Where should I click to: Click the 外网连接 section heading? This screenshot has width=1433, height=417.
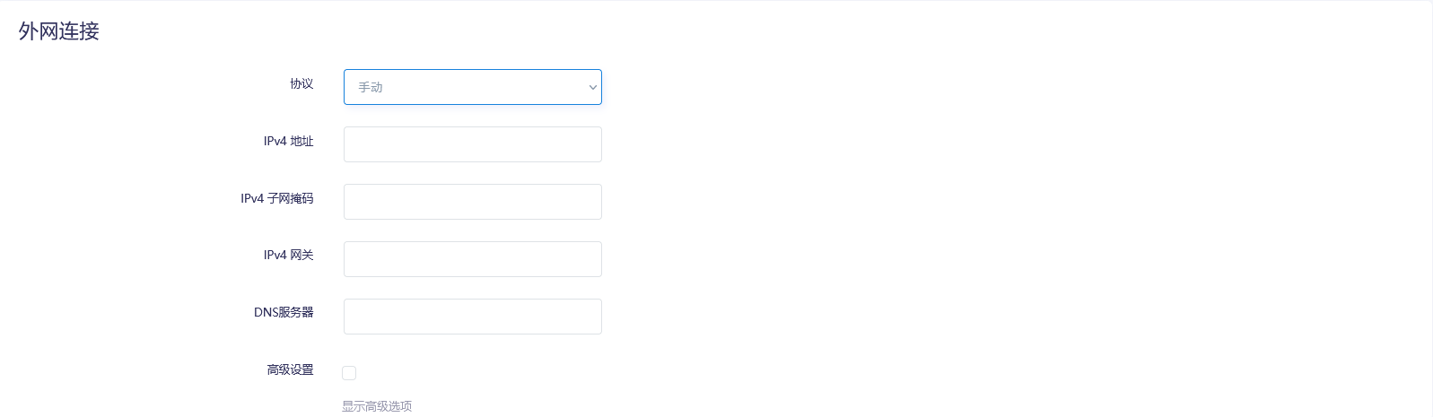point(59,31)
